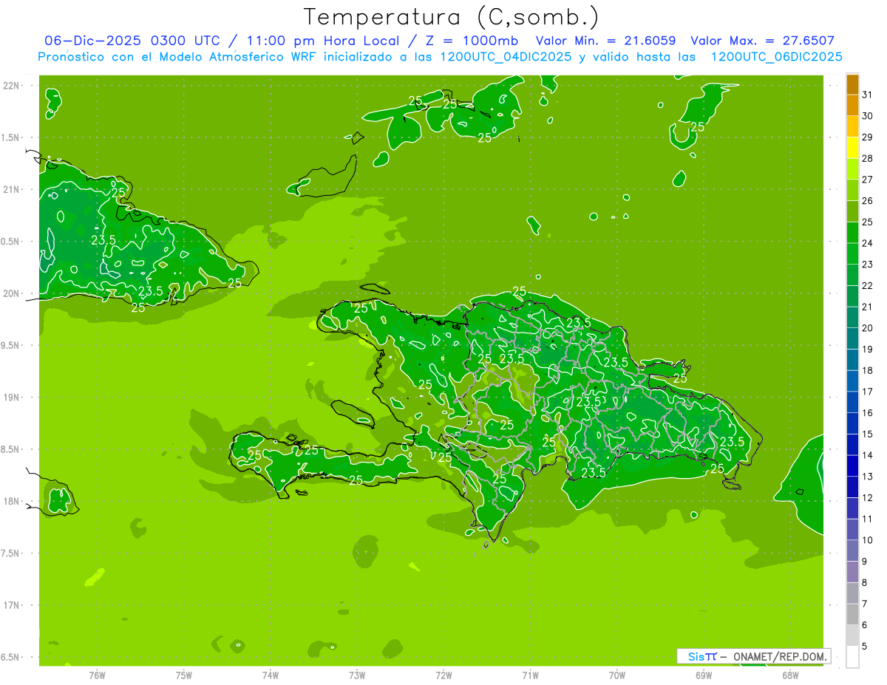This screenshot has width=887, height=685.
Task: Click the color scale label "8"
Action: [865, 583]
